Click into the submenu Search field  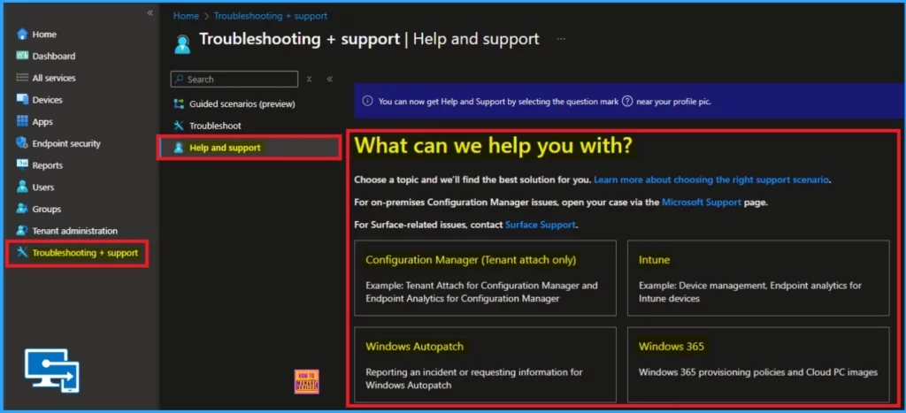tap(234, 79)
